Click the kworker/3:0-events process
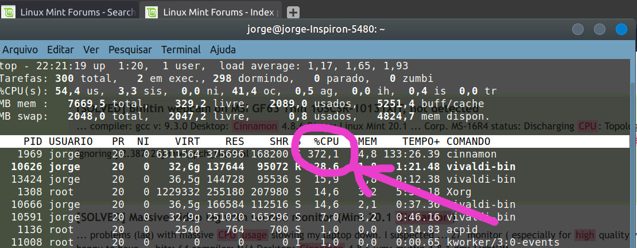This screenshot has width=637, height=248. (503, 242)
